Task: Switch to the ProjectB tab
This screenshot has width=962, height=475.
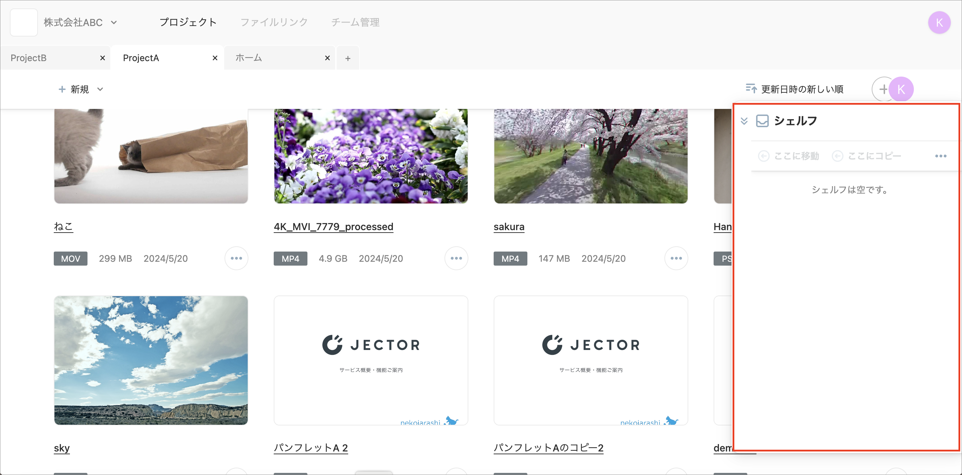Action: tap(55, 58)
